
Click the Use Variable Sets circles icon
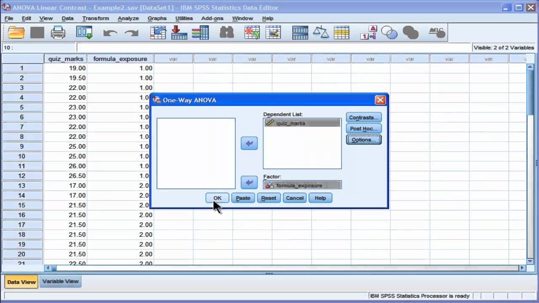click(x=389, y=32)
